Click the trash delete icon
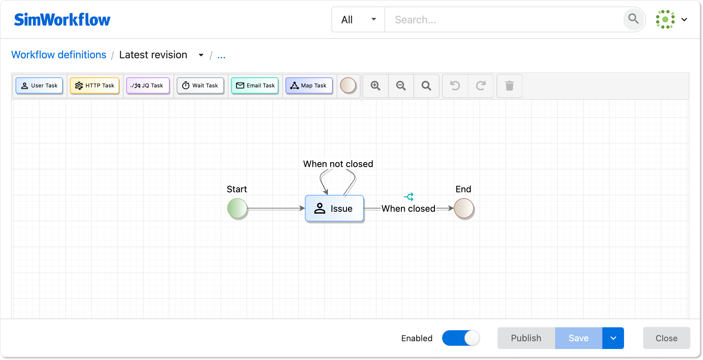This screenshot has height=360, width=703. tap(509, 86)
